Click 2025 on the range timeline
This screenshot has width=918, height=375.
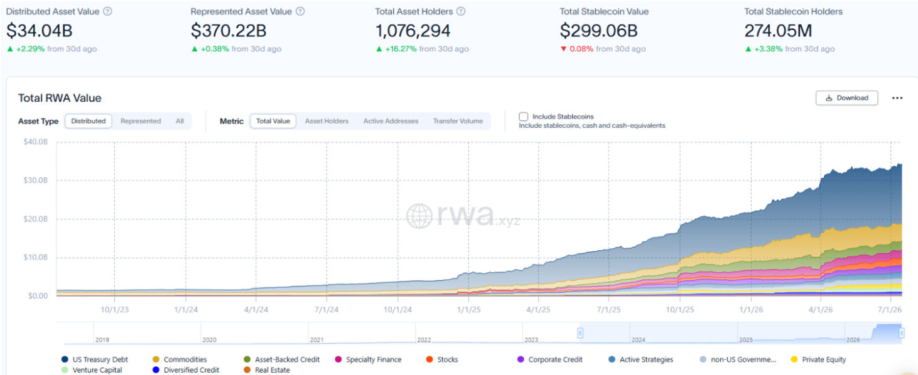tap(746, 340)
